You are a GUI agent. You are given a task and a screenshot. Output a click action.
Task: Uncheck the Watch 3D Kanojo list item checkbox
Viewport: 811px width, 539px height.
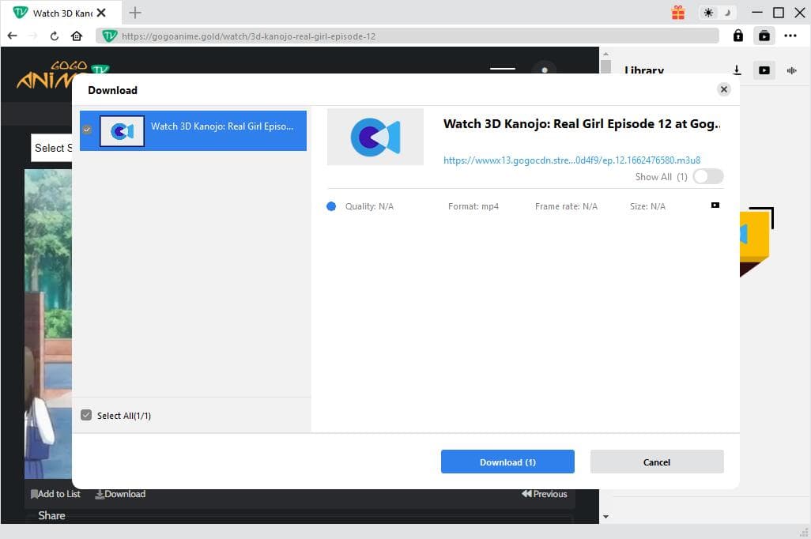[x=87, y=130]
